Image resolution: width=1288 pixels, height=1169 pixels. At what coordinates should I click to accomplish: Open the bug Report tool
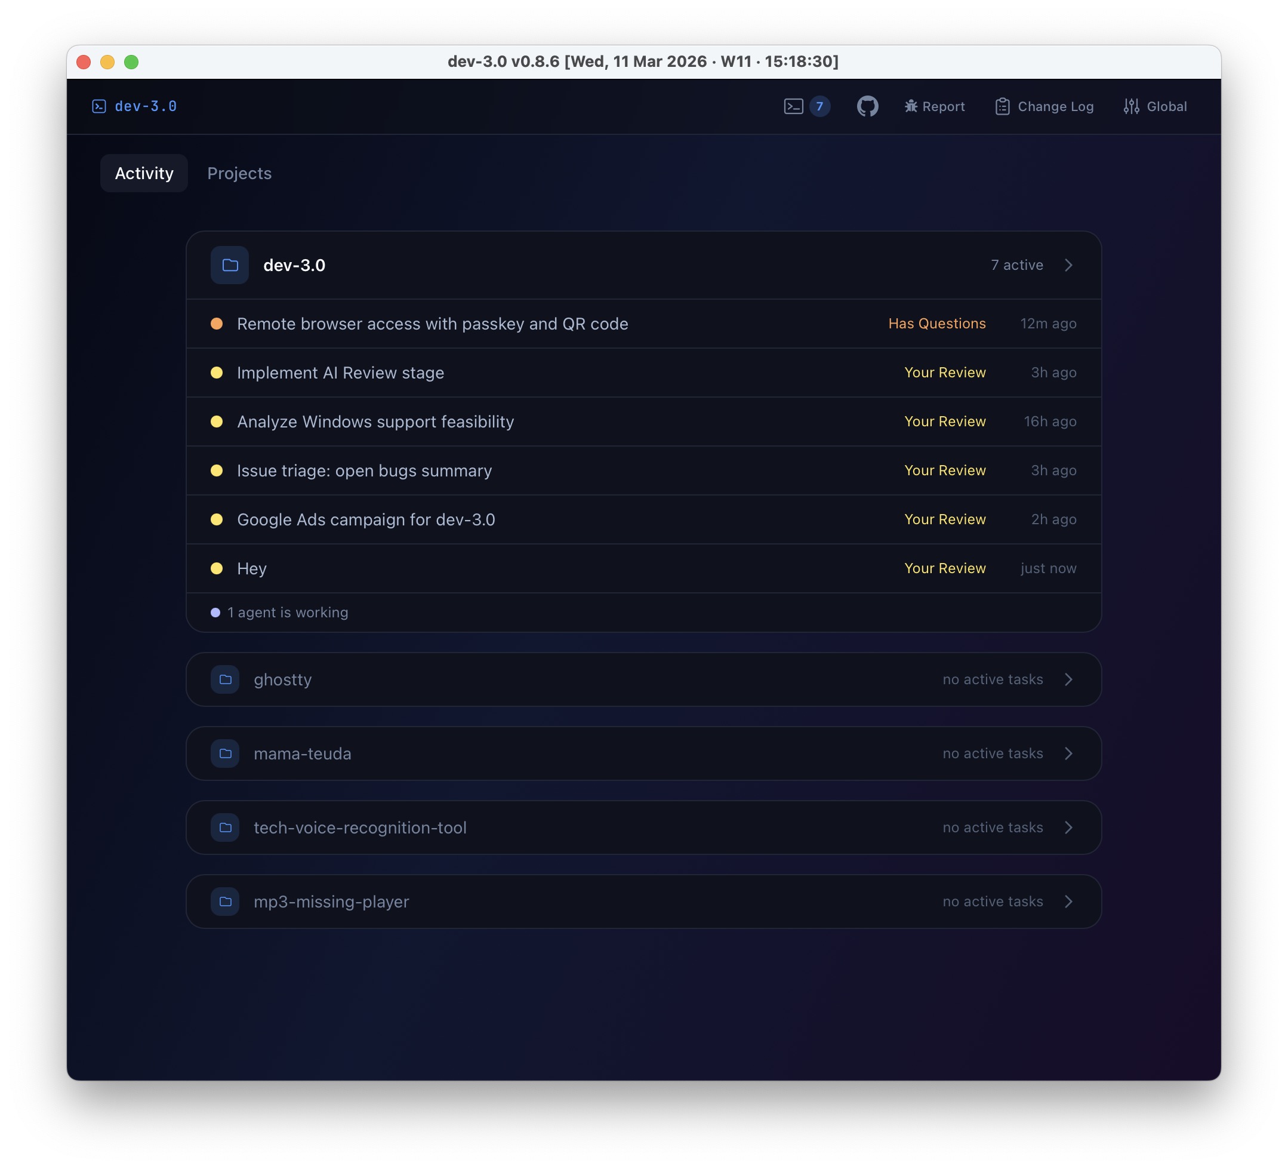click(x=935, y=106)
